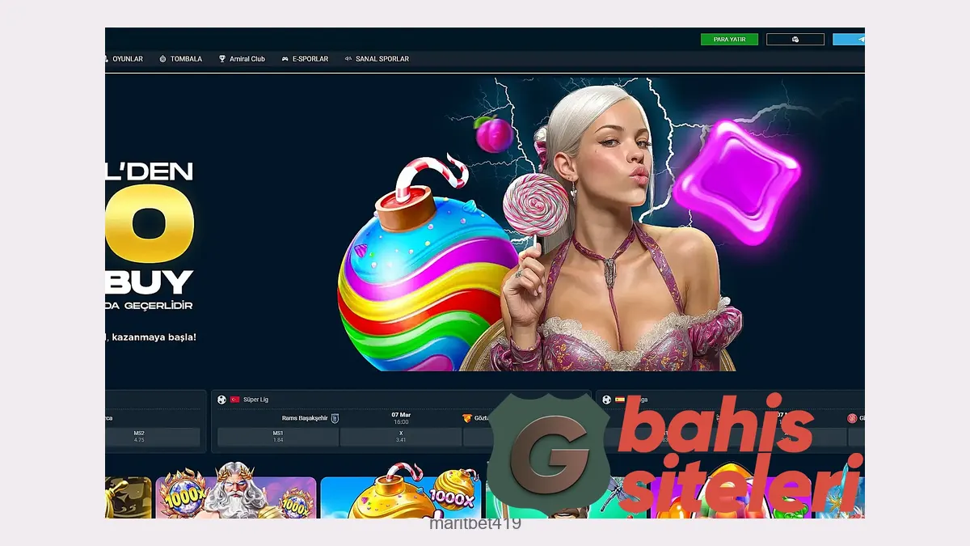The width and height of the screenshot is (970, 546).
Task: Click the Spanish flag icon on the La Liga card
Action: tap(620, 399)
